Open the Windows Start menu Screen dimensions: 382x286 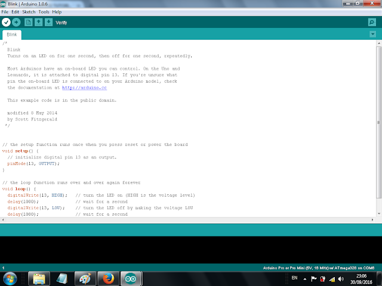click(10, 278)
